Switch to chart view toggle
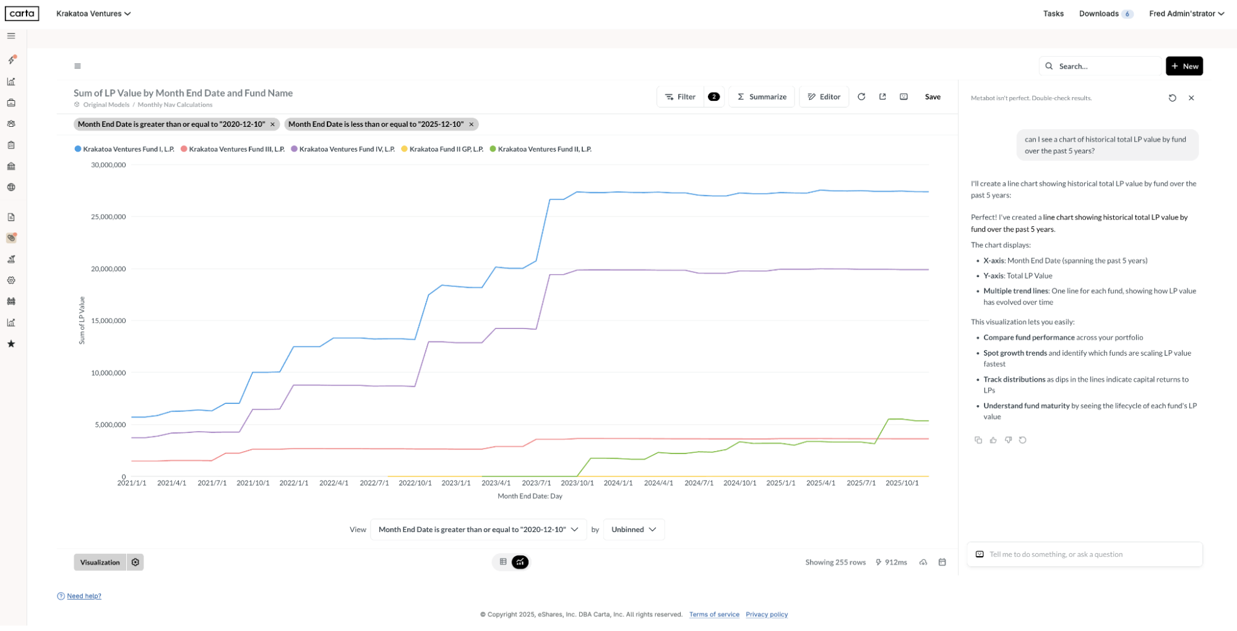The image size is (1237, 631). 520,562
